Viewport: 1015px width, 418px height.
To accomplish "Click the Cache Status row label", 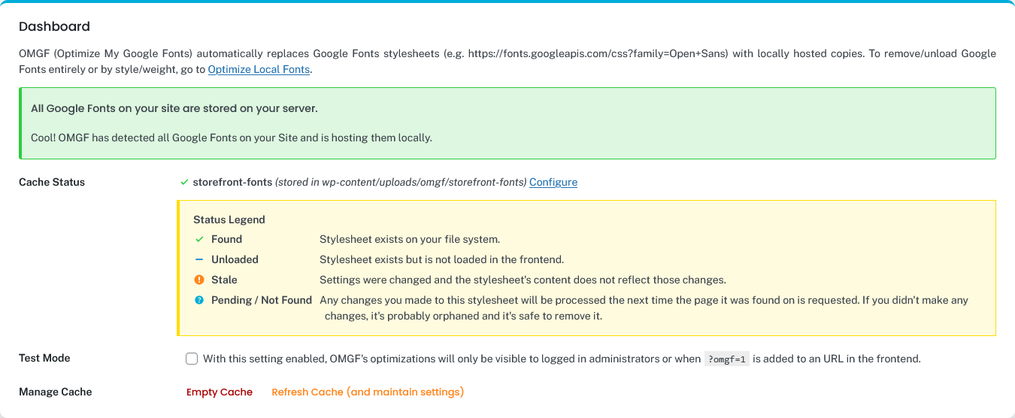I will (x=52, y=182).
